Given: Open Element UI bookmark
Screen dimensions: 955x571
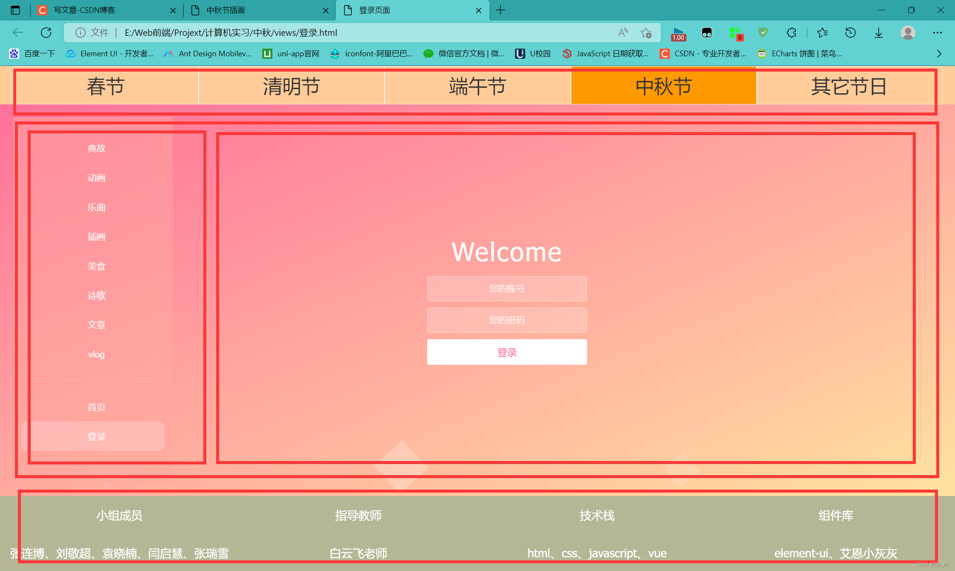Looking at the screenshot, I should point(110,54).
